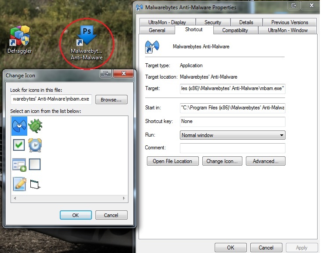Click the Shortcut key field showing None
Image resolution: width=322 pixels, height=253 pixels.
click(x=232, y=122)
